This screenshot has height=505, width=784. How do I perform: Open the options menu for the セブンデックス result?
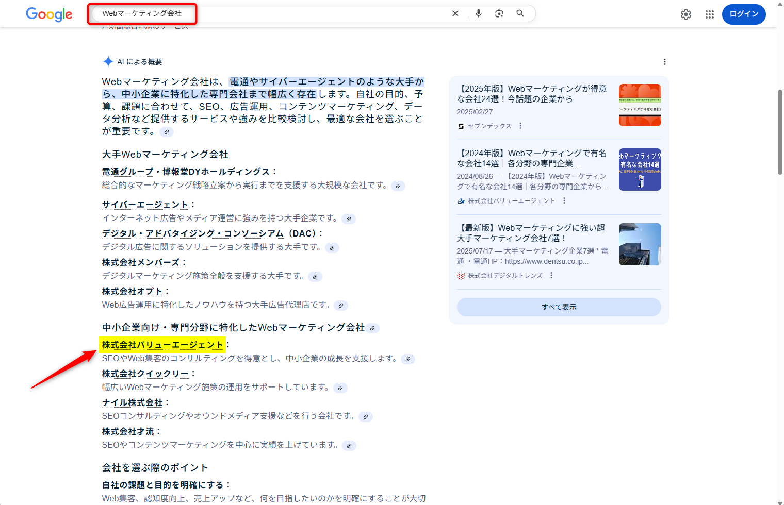[520, 126]
